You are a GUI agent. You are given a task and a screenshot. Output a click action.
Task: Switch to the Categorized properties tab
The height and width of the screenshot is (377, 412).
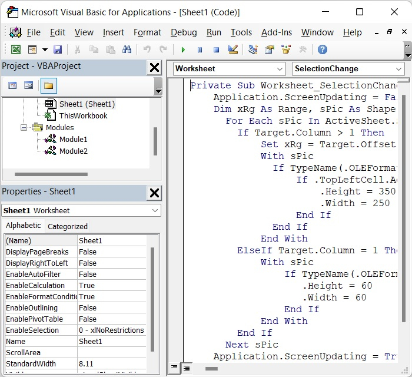coord(68,226)
